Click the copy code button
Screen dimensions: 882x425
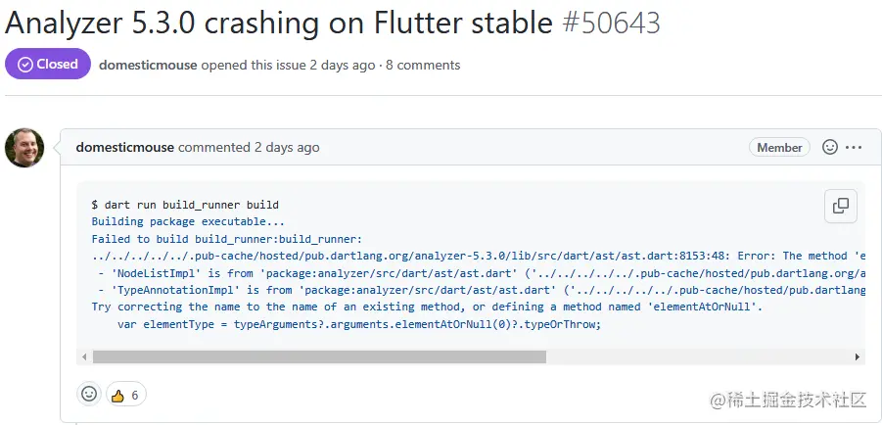[840, 206]
